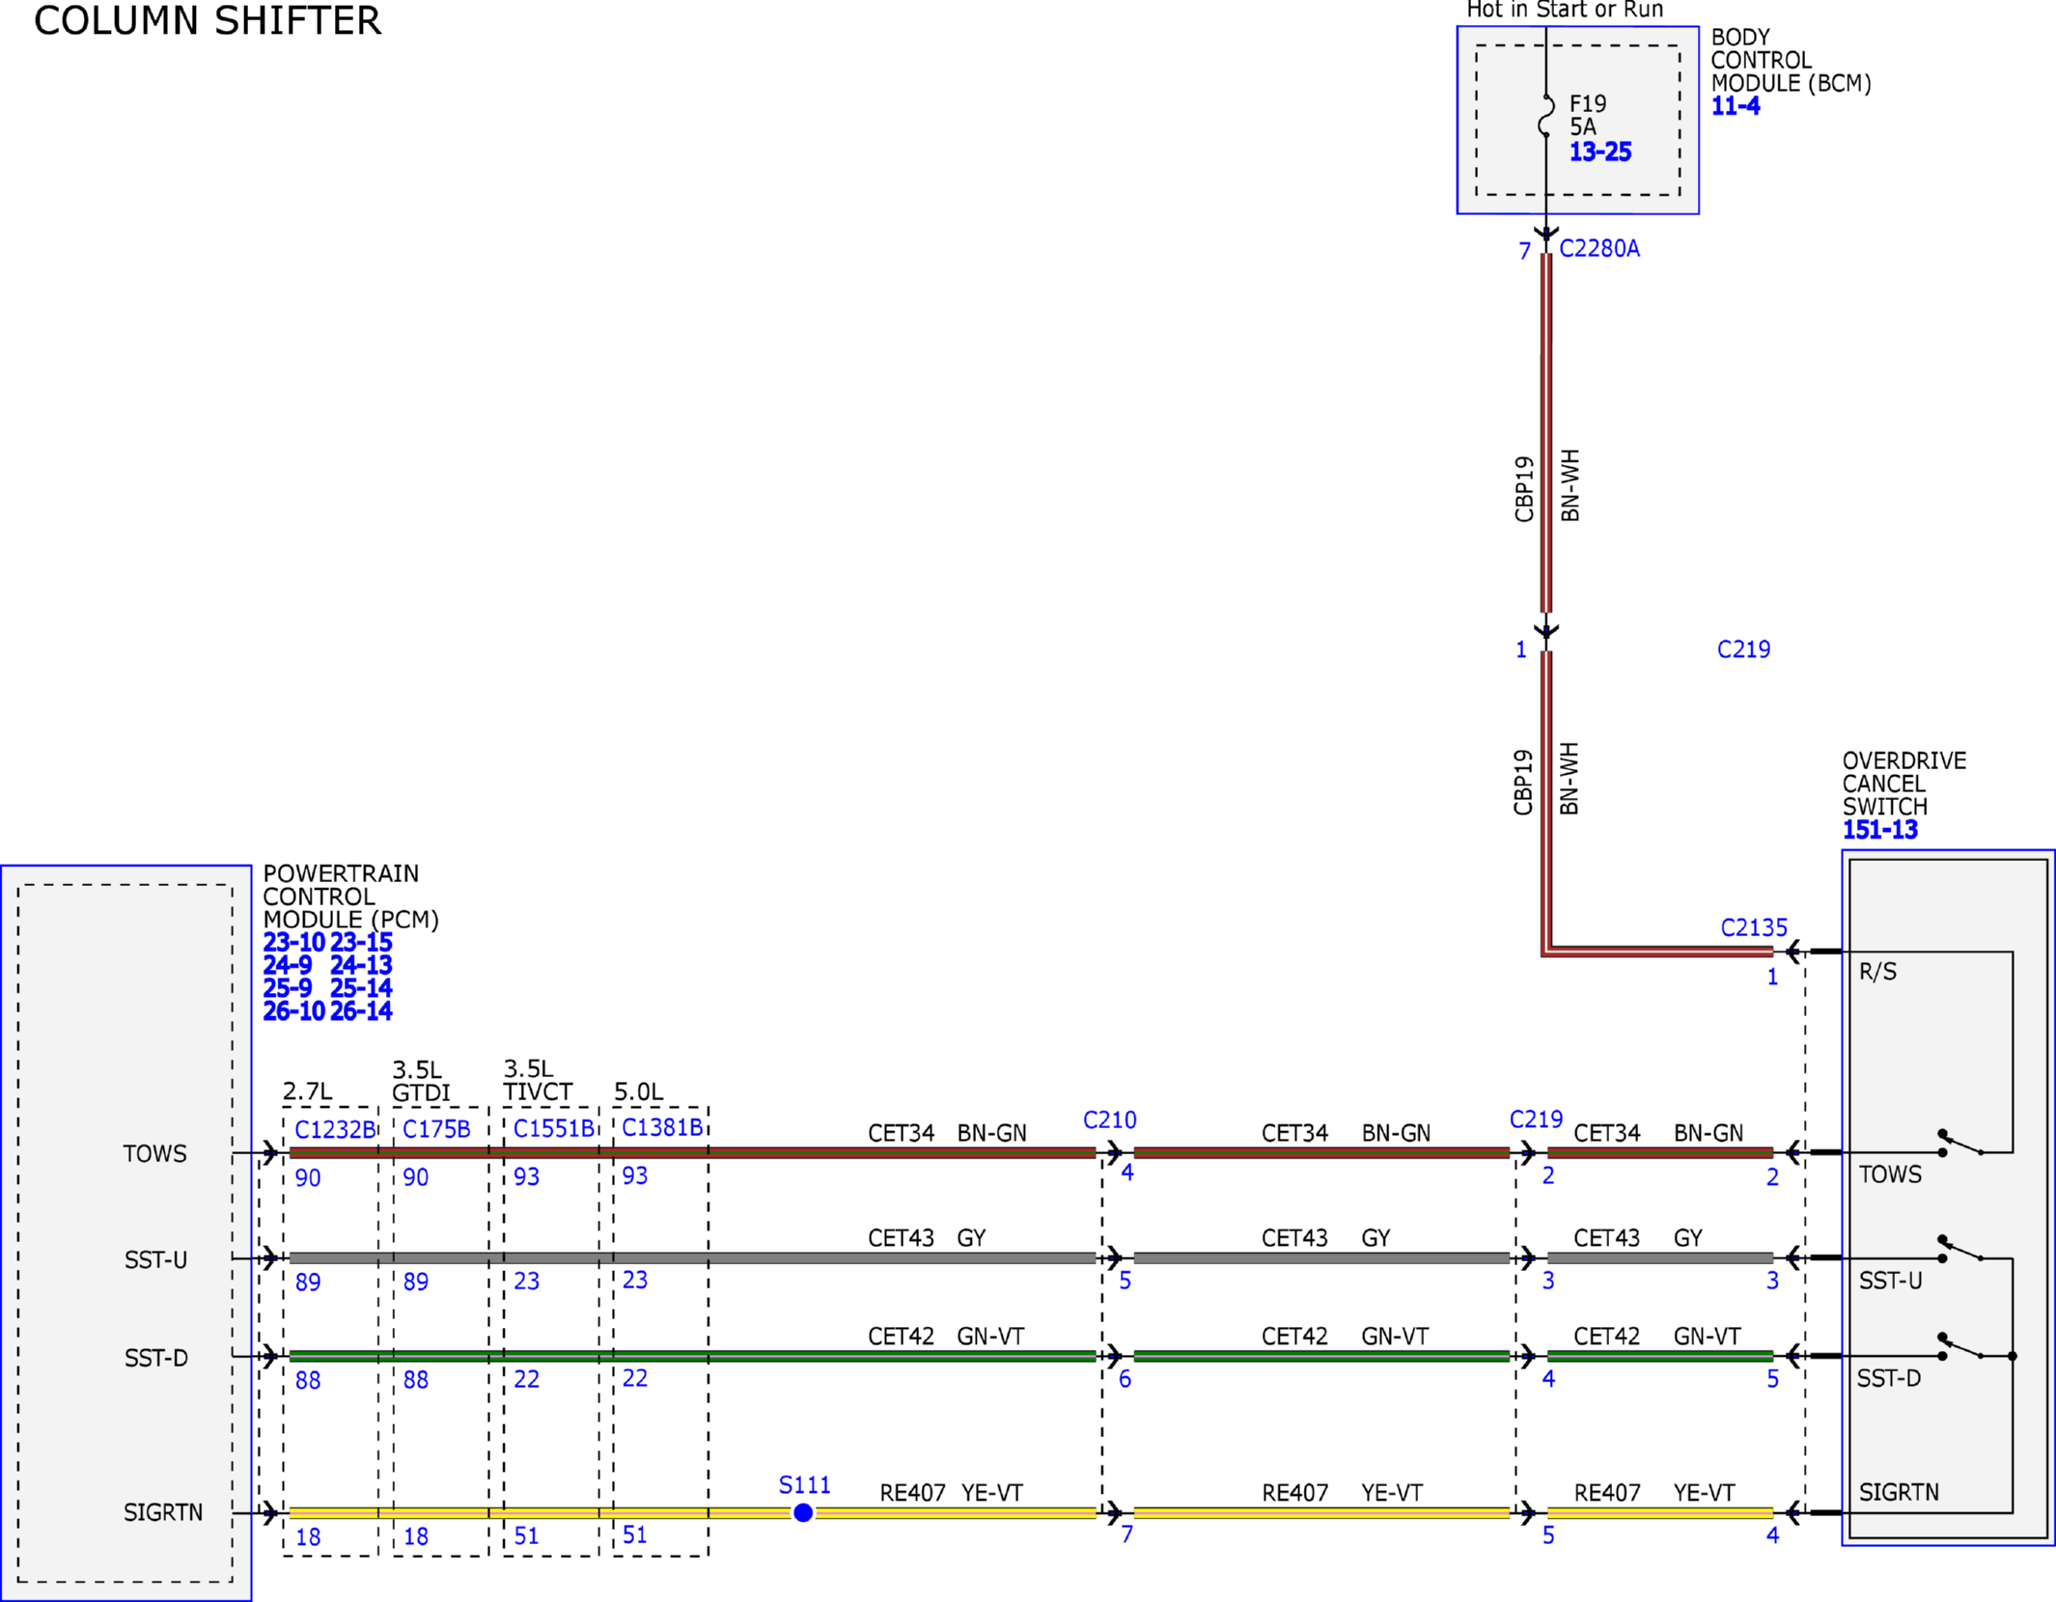
Task: Click the pin 1 label at C2135
Action: 1772,977
